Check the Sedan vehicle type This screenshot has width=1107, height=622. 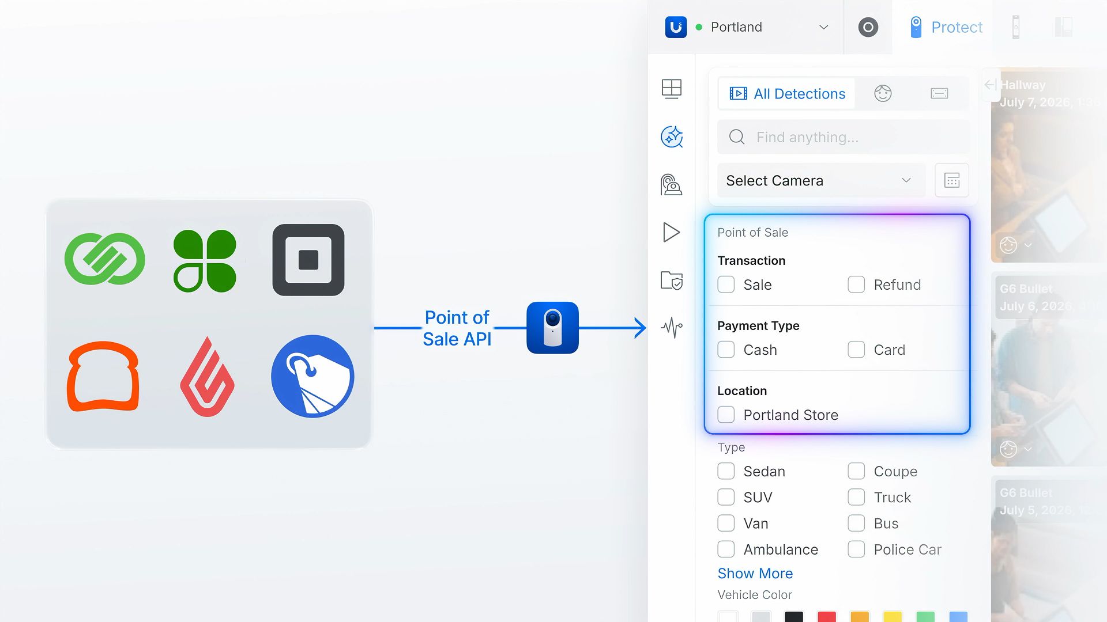tap(726, 471)
